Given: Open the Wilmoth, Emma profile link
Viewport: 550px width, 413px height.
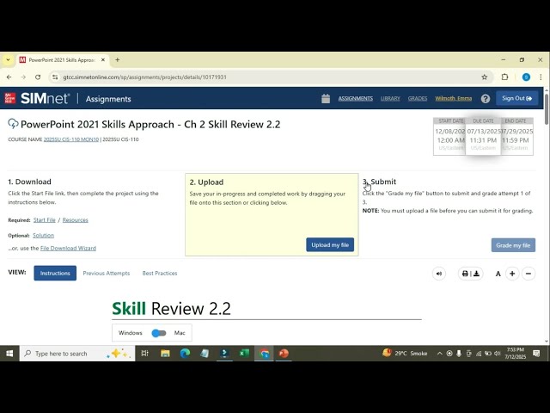Looking at the screenshot, I should 453,99.
